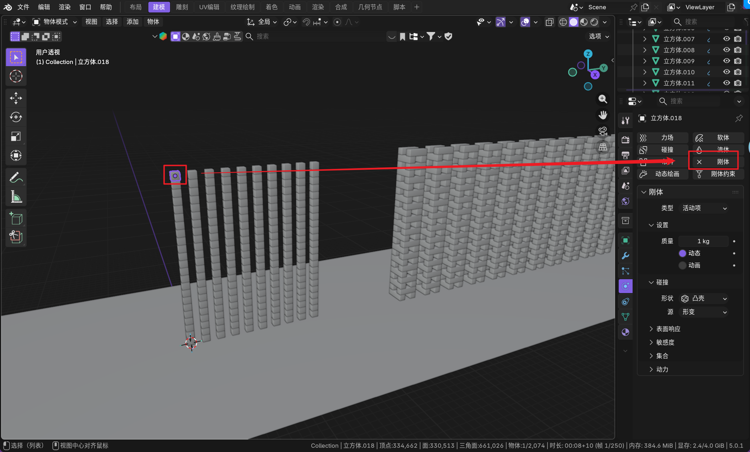Select the Measure ruler tool
This screenshot has height=452, width=750.
click(x=16, y=196)
